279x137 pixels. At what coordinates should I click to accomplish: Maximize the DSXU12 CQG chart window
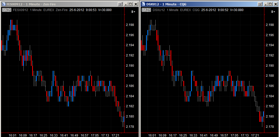[271, 4]
